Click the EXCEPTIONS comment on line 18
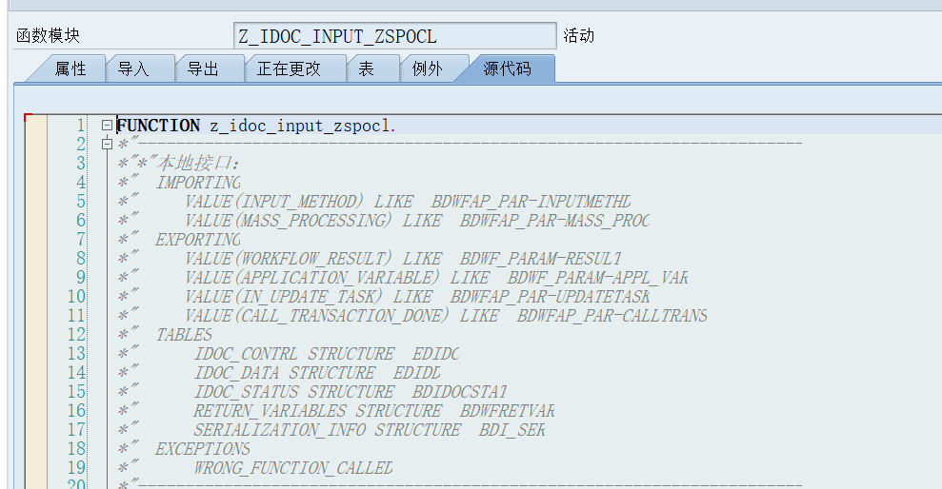The image size is (942, 489). coord(203,449)
